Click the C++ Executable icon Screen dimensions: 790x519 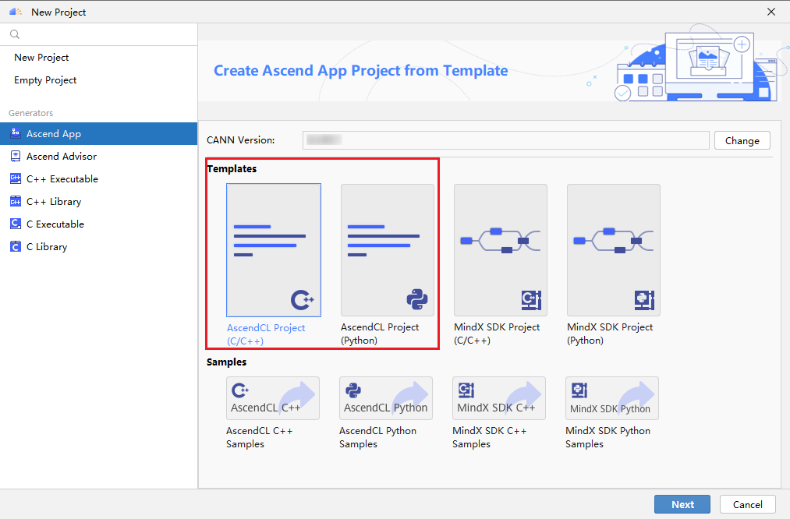coord(16,178)
